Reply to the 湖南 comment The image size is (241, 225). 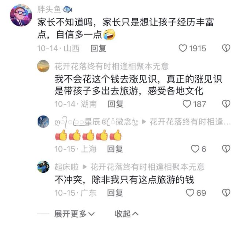click(116, 104)
